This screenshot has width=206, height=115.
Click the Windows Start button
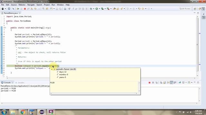(4, 112)
